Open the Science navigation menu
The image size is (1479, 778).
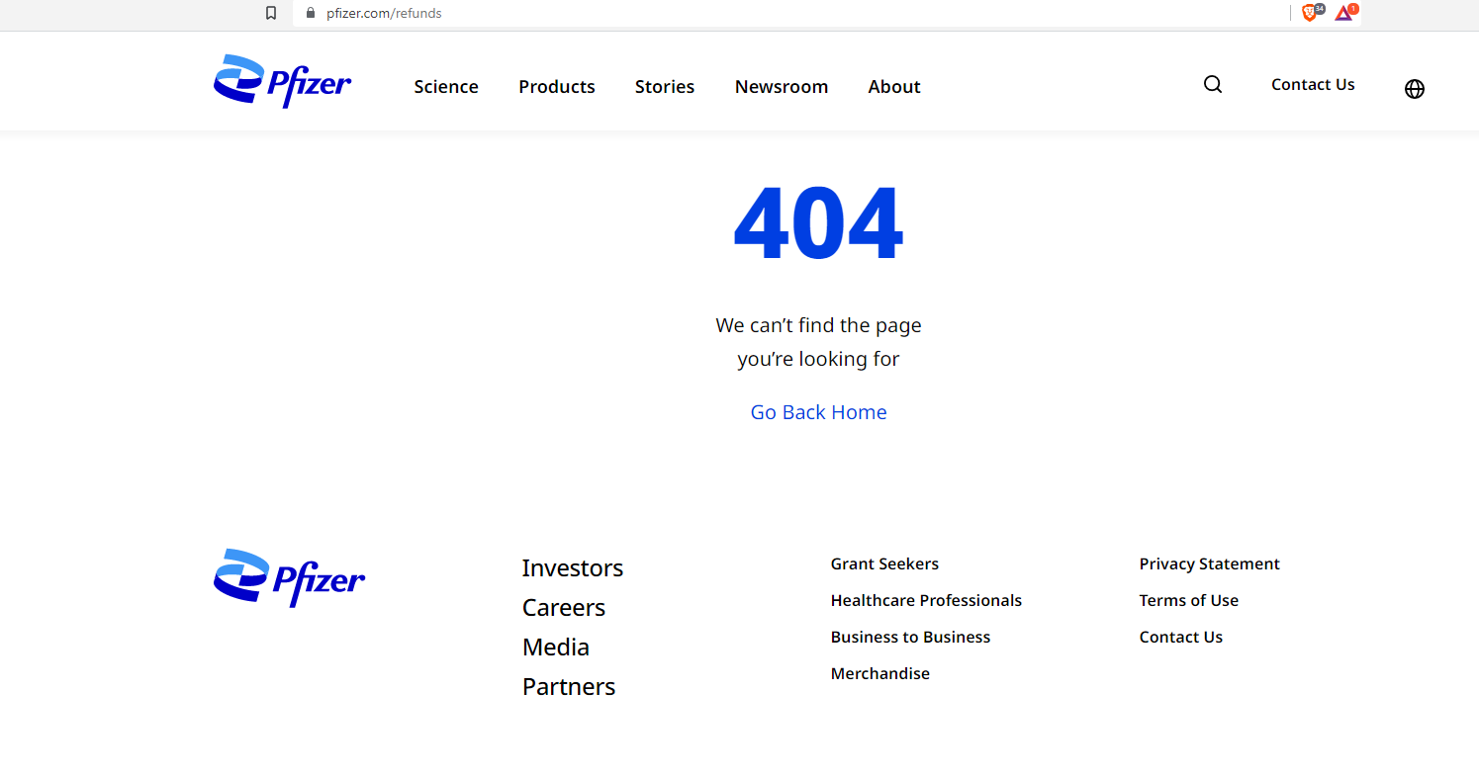446,87
